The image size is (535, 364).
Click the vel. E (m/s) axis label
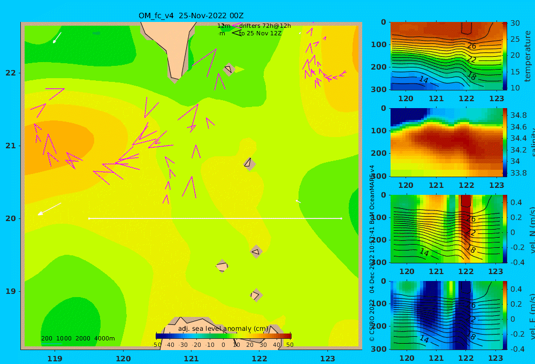tap(532, 316)
